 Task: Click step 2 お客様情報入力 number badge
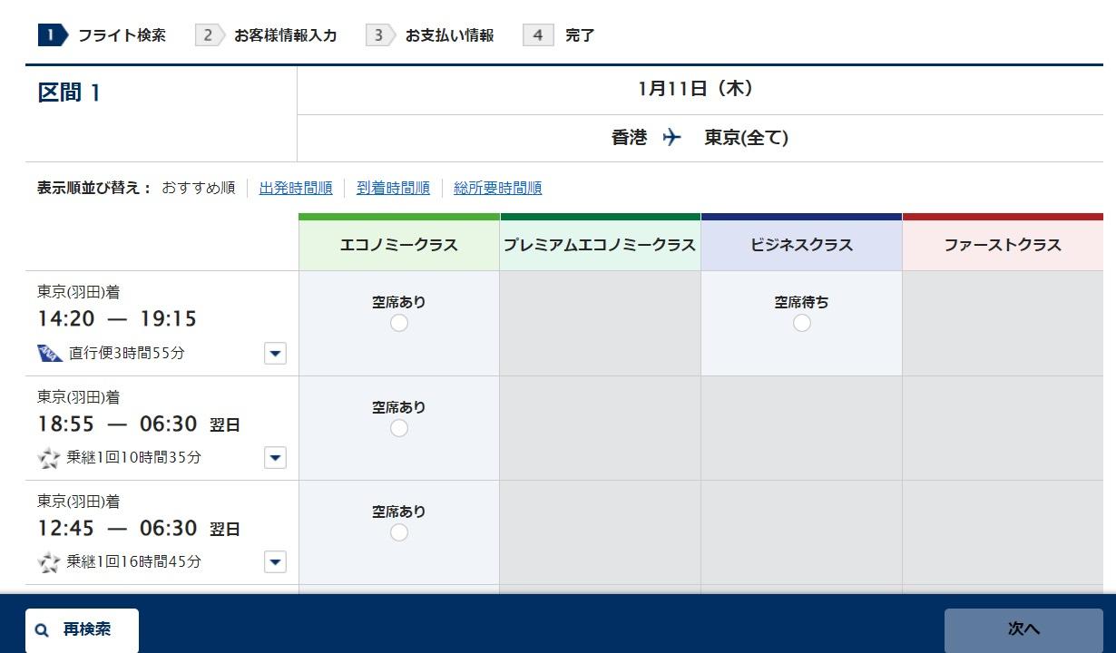tap(209, 35)
